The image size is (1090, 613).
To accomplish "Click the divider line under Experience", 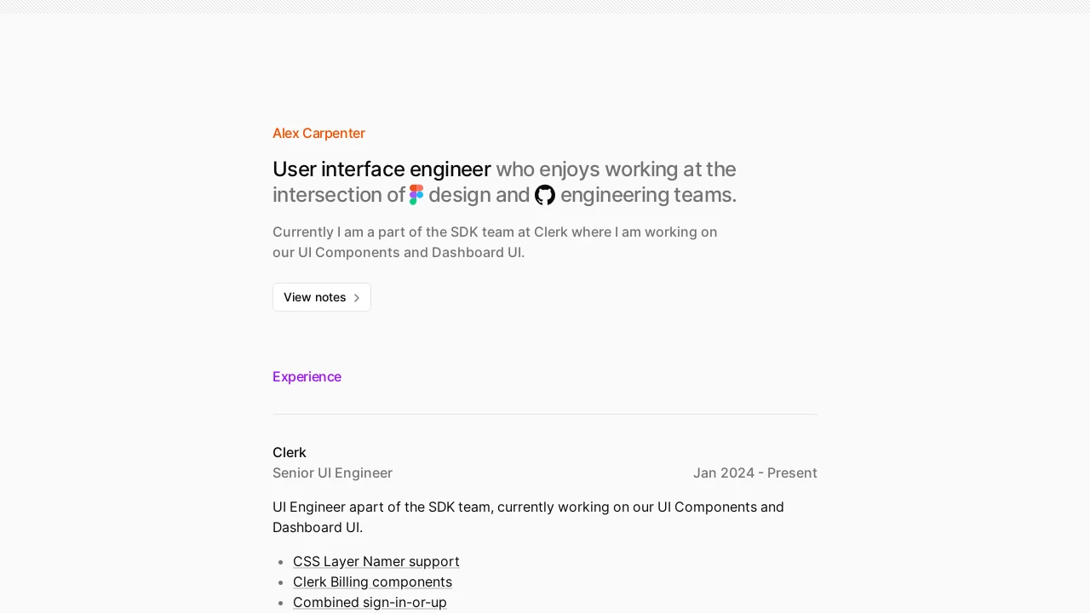I will (545, 414).
